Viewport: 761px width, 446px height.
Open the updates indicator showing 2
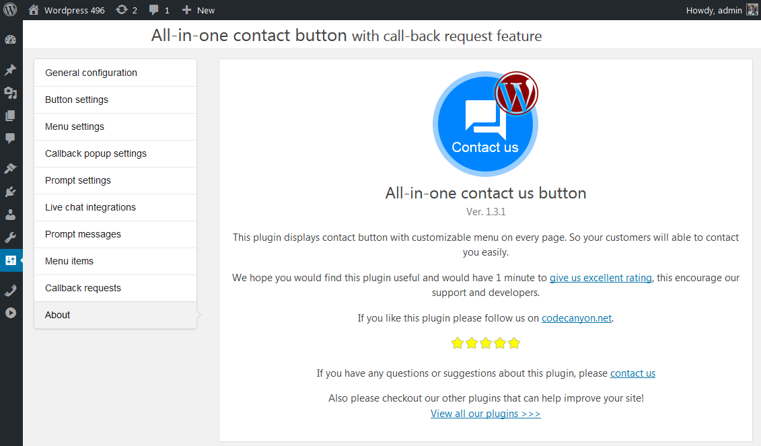(126, 10)
